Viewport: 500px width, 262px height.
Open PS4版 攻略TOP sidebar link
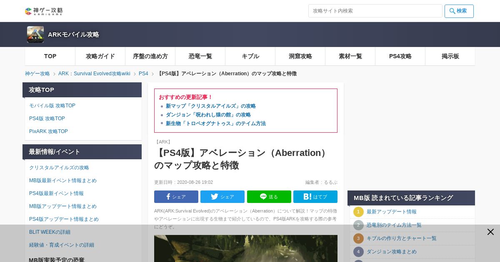pyautogui.click(x=47, y=119)
